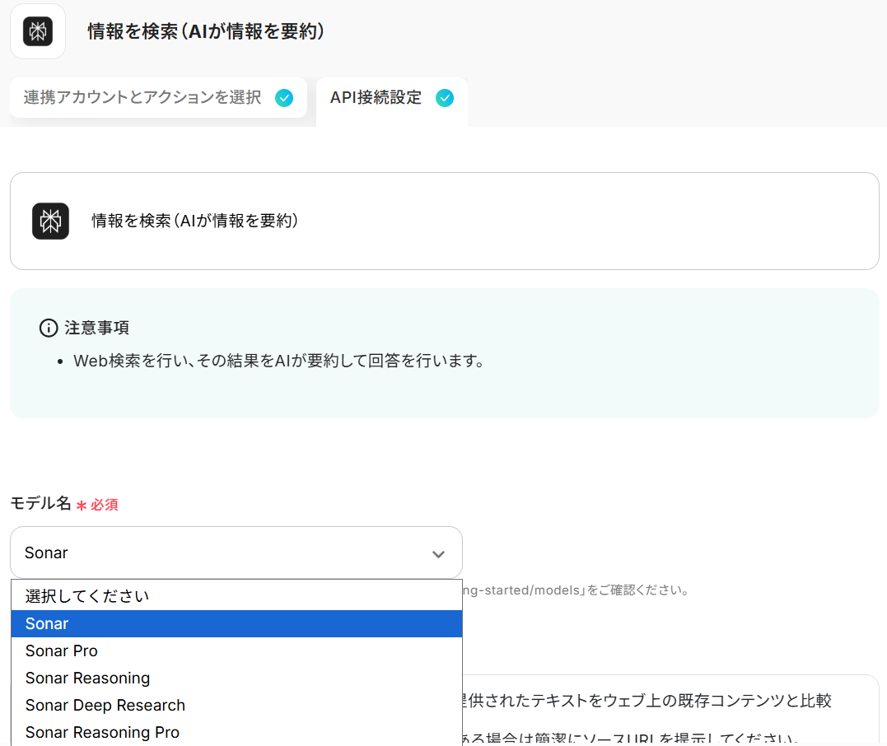887x746 pixels.
Task: Click the page title 情報を検索(AIが情報を要約) in header
Action: click(x=206, y=31)
